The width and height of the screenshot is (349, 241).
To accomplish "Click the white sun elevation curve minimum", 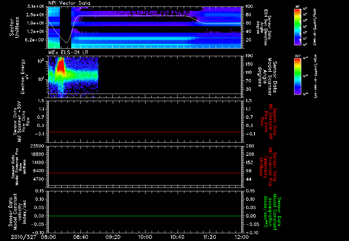I will pyautogui.click(x=66, y=43).
